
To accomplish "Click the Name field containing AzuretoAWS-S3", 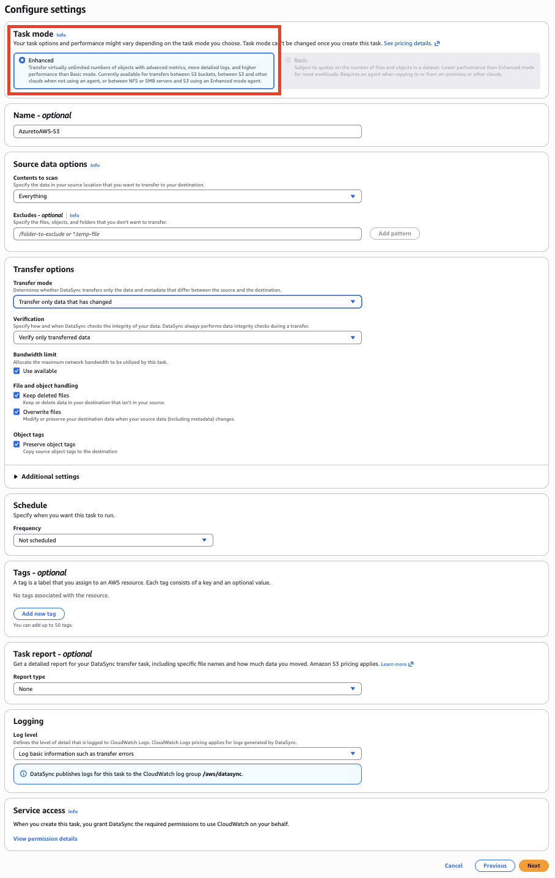I will [188, 131].
